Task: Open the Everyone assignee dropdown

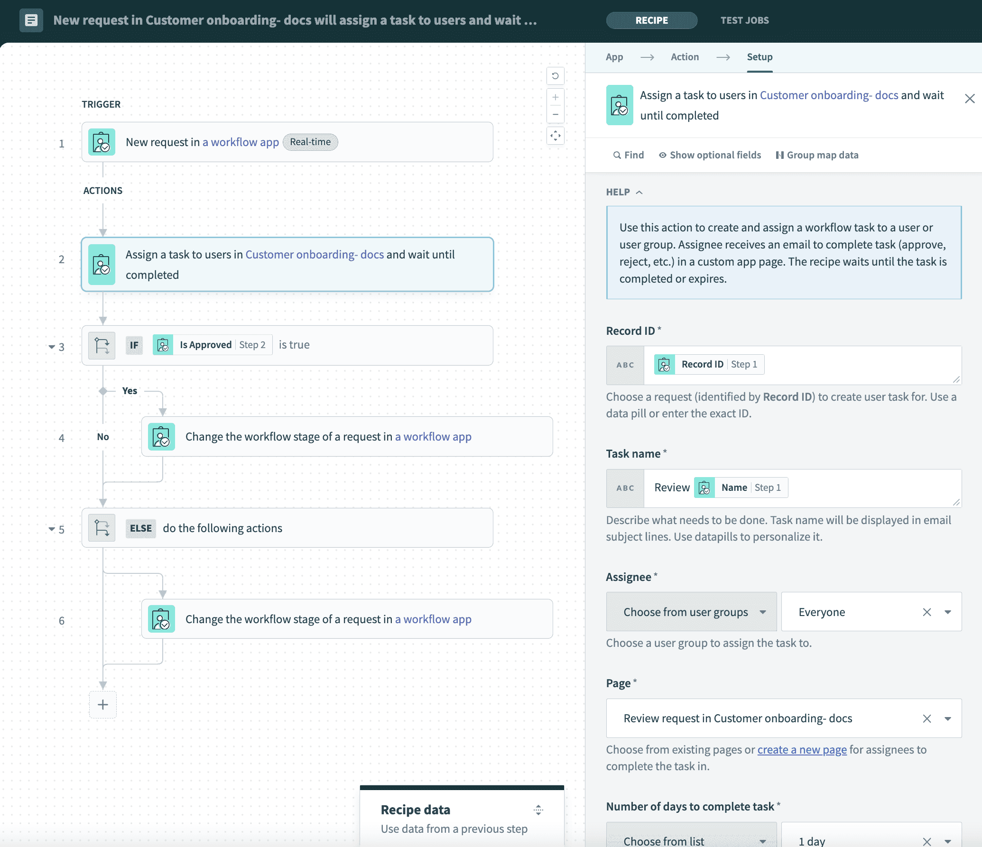Action: click(x=948, y=612)
